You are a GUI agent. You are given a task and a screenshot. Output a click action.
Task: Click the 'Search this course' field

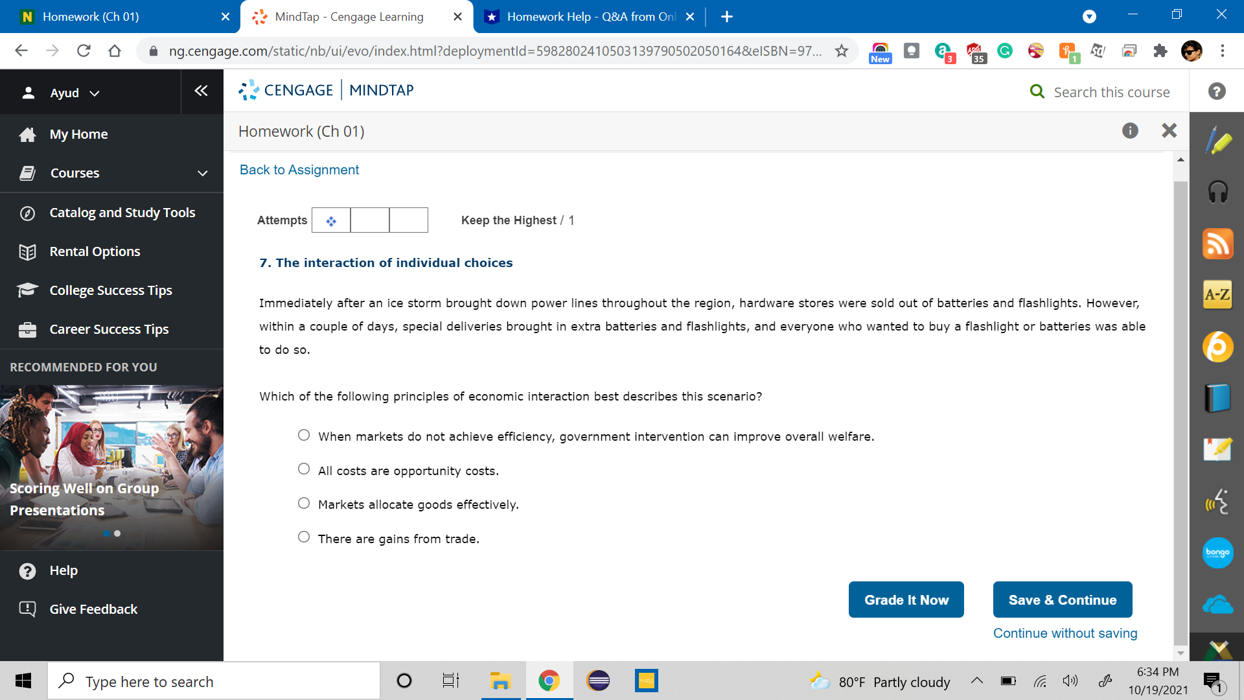pos(1112,91)
